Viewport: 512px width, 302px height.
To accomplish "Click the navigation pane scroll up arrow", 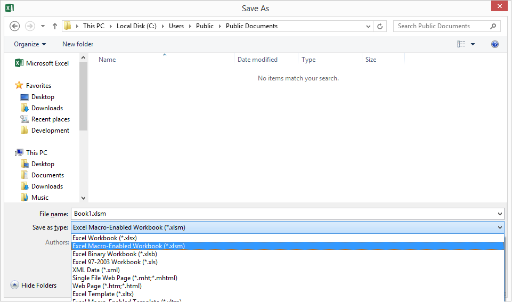I will [x=83, y=58].
